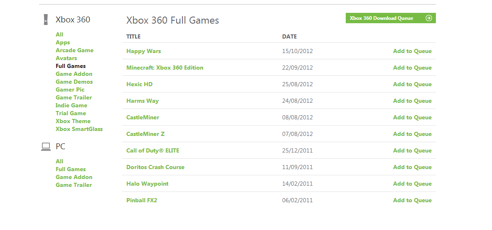Open the Gamer Pic category

(x=70, y=90)
